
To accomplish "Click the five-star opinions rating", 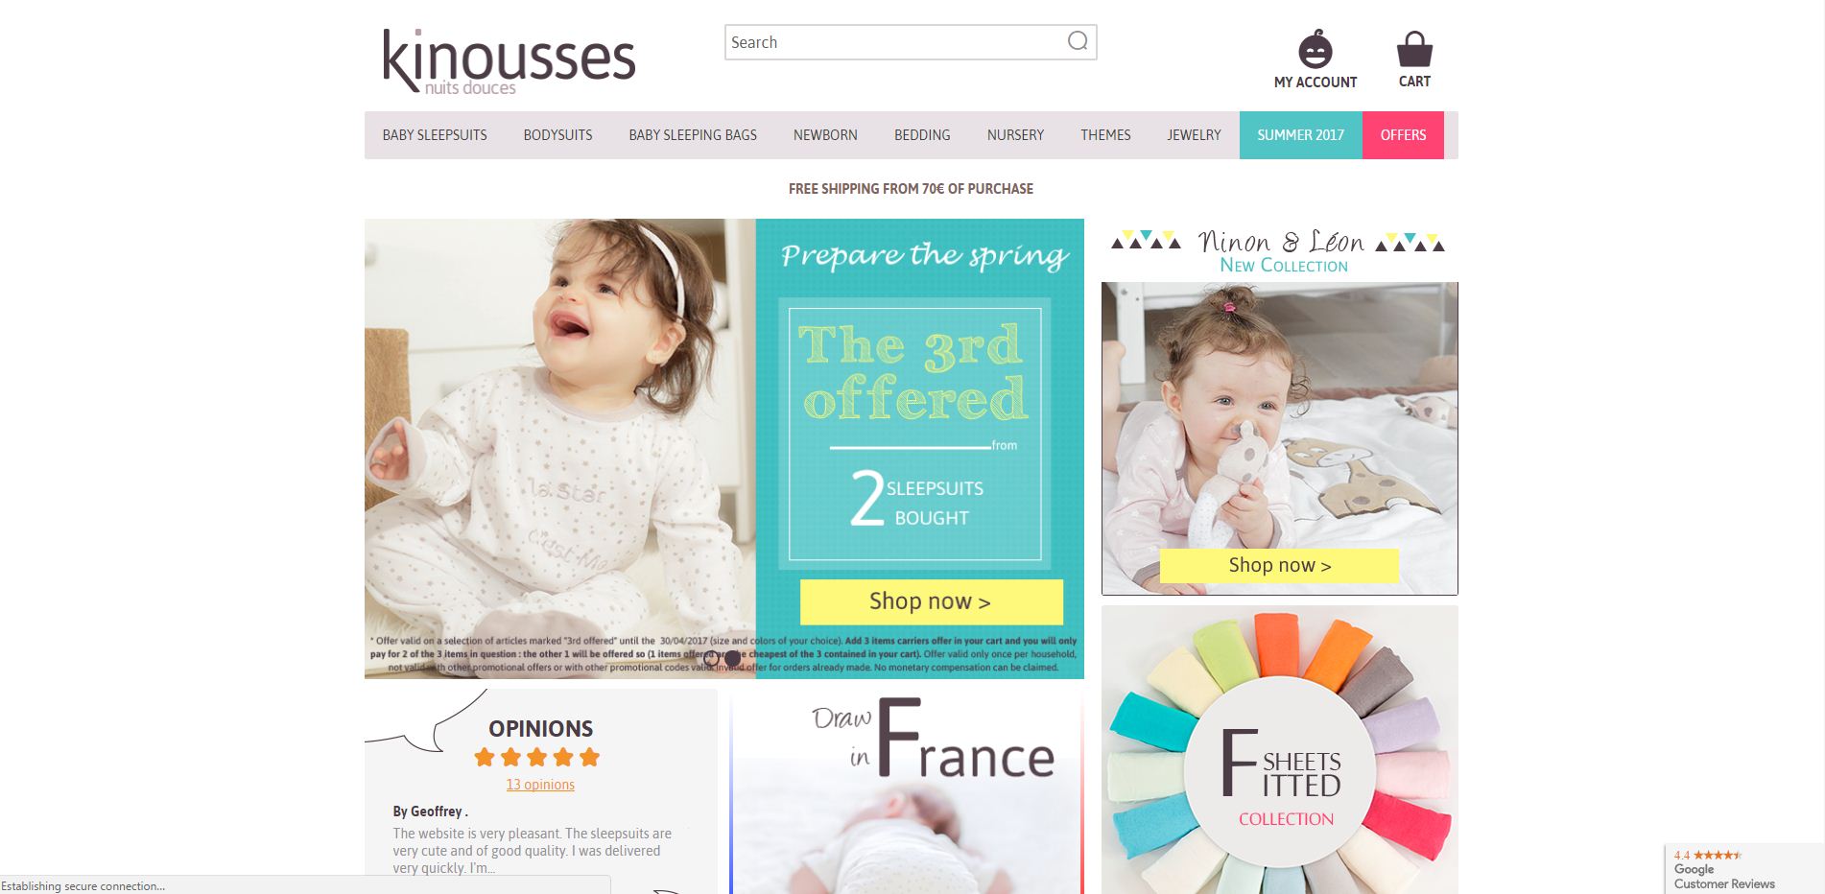I will coord(537,758).
